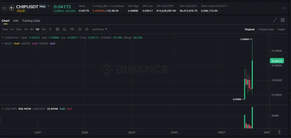Click the Open Interest(USDT) label
The width and height of the screenshot is (291, 138).
point(213,6)
